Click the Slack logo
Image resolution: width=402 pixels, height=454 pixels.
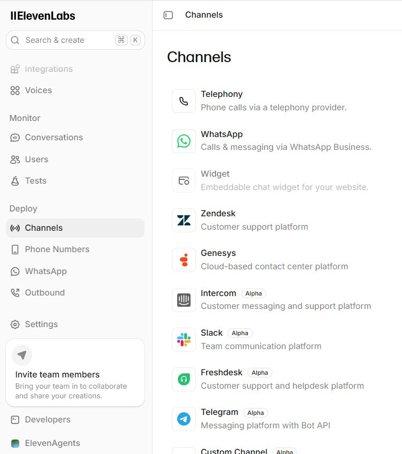(184, 339)
